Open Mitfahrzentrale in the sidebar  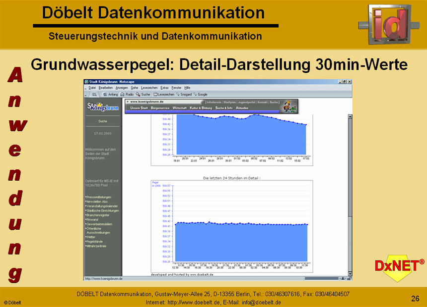[96, 246]
